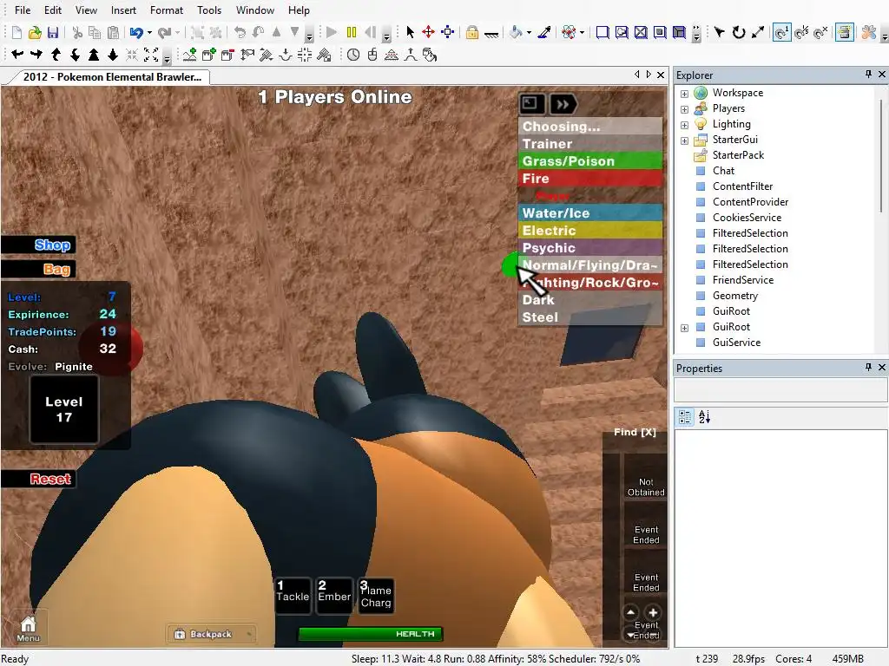
Task: Pan the camera right with the arrow icon
Action: point(36,55)
